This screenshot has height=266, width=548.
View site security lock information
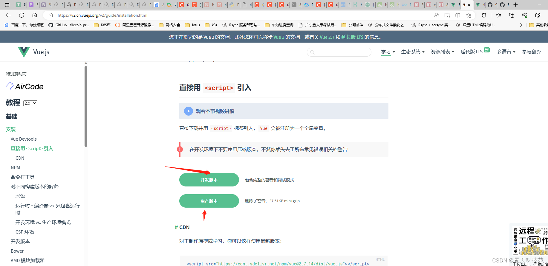pos(51,15)
